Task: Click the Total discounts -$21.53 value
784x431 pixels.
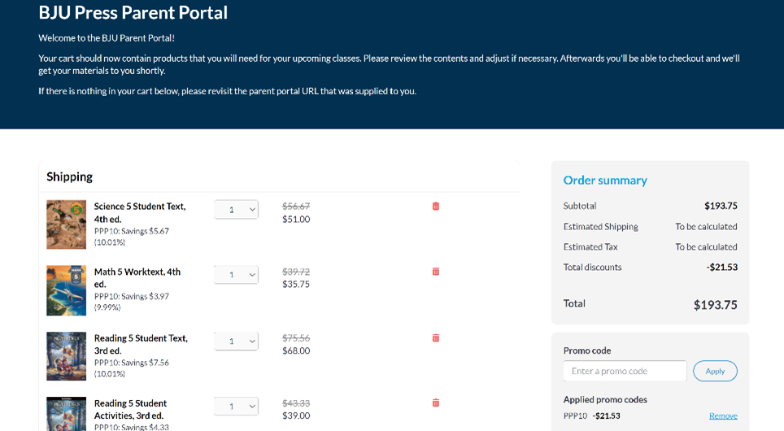Action: pos(722,267)
